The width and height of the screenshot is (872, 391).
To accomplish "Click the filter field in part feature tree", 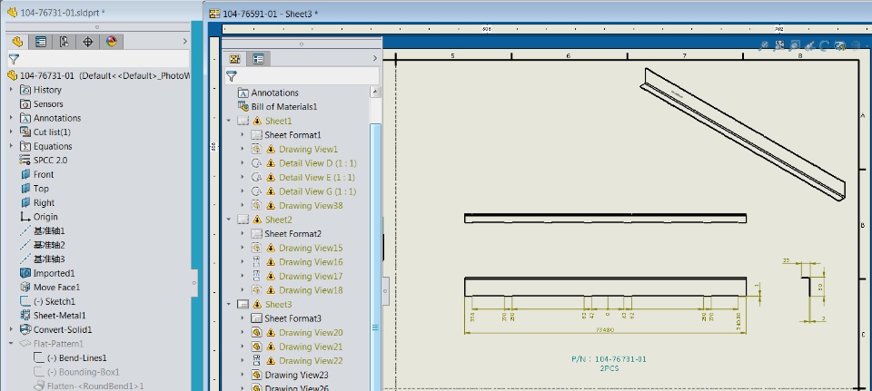I will (98, 59).
